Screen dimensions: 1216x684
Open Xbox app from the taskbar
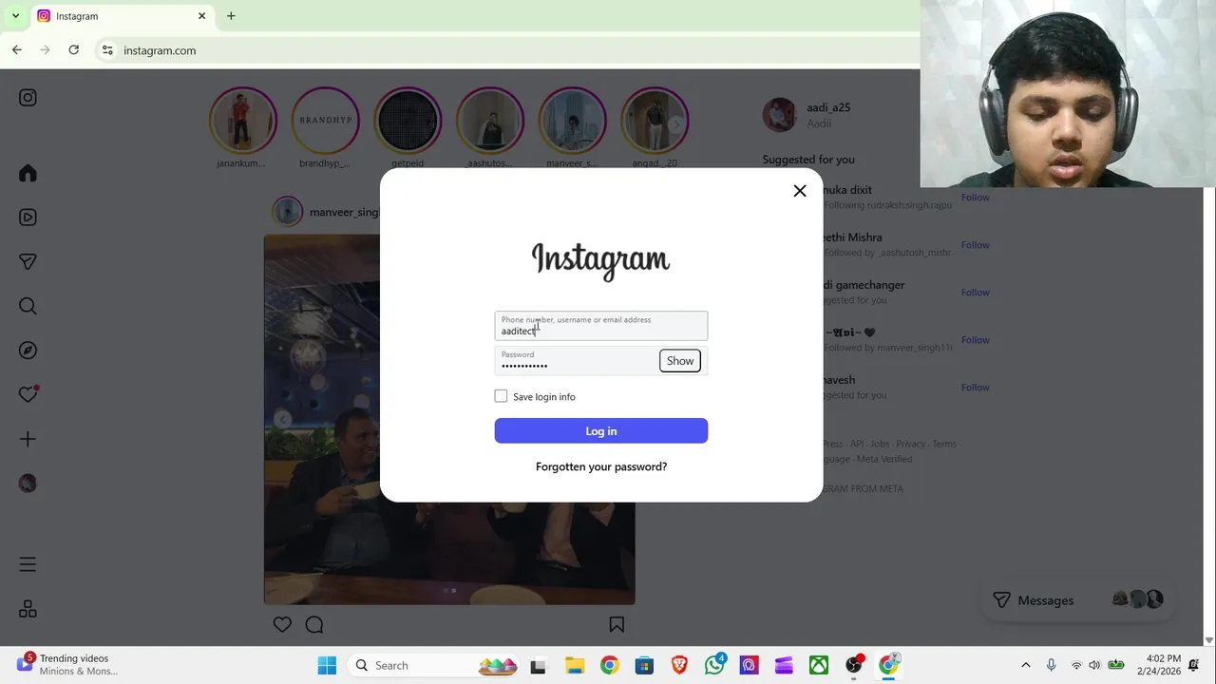click(819, 665)
